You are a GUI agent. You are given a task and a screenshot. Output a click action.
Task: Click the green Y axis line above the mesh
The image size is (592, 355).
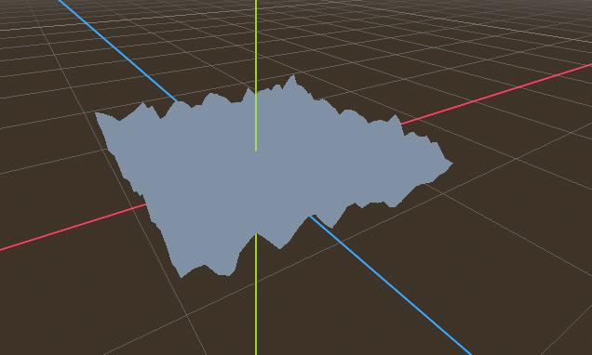pos(256,46)
